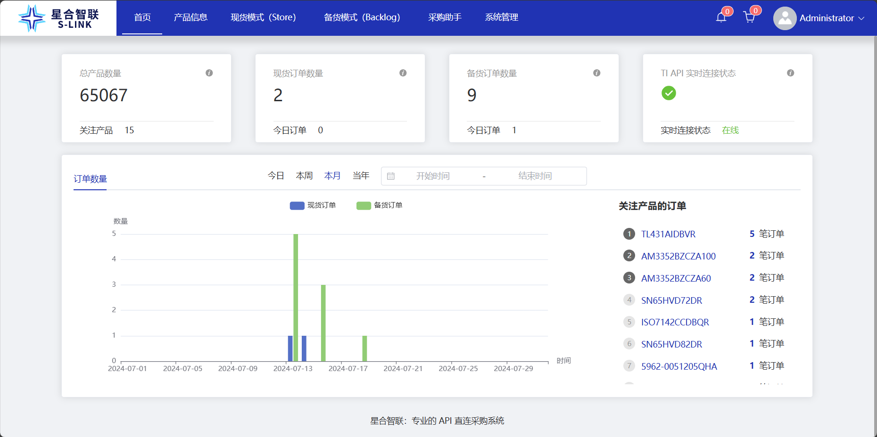877x437 pixels.
Task: Open 产品信息 menu
Action: pyautogui.click(x=190, y=17)
